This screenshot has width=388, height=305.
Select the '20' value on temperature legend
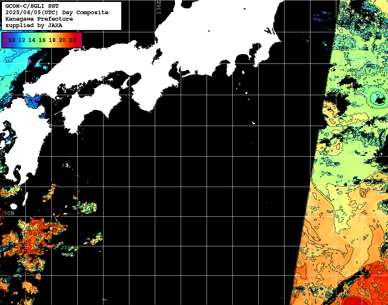[x=62, y=40]
